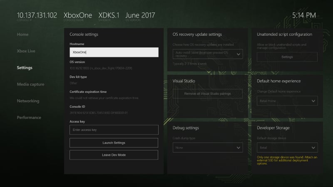Select the Settings sidebar item
333x187 pixels.
[x=25, y=68]
